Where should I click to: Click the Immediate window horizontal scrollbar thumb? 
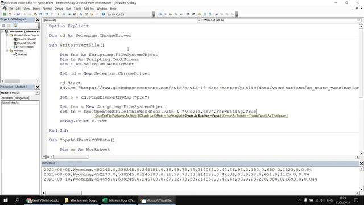64,193
